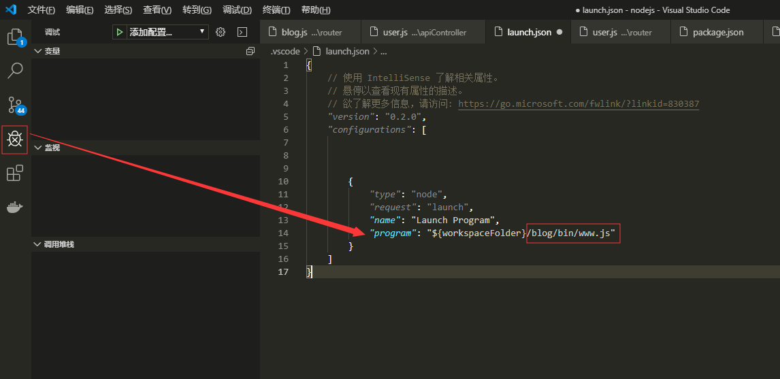The height and width of the screenshot is (379, 780).
Task: Open the 查看(V) menu
Action: (x=157, y=10)
